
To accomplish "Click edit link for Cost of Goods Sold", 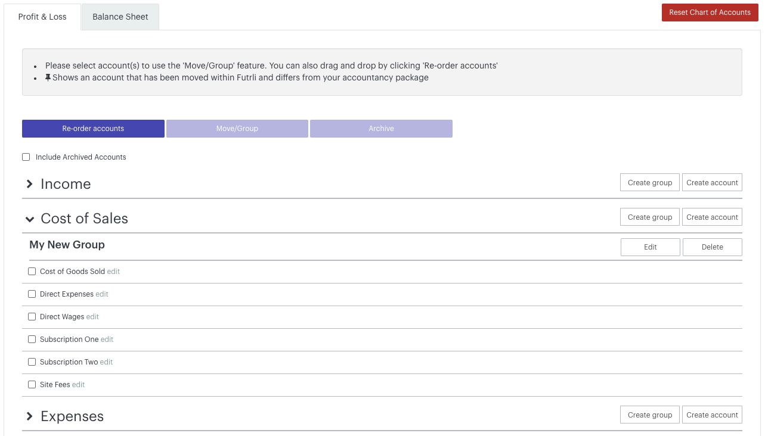I will point(113,272).
